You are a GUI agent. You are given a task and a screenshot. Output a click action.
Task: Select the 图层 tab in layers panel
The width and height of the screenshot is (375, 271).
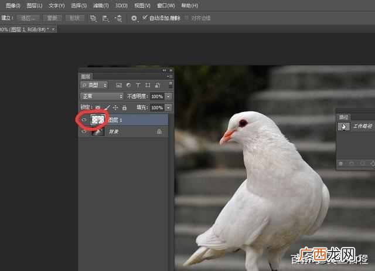[x=86, y=76]
